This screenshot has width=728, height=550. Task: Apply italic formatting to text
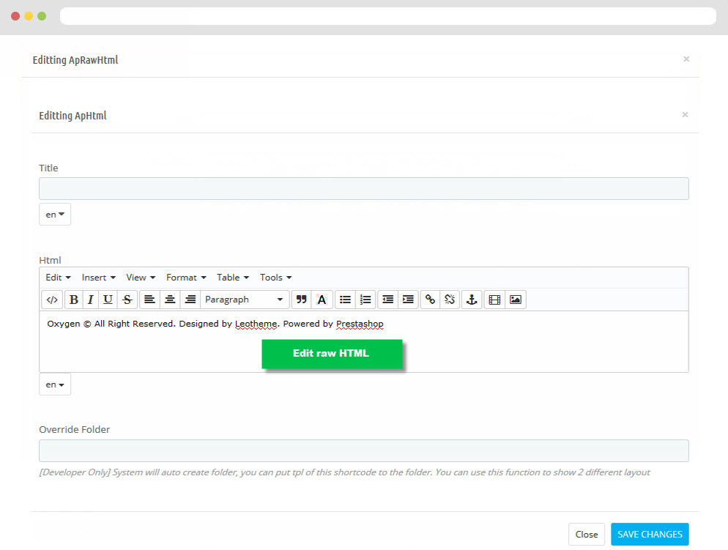point(91,300)
